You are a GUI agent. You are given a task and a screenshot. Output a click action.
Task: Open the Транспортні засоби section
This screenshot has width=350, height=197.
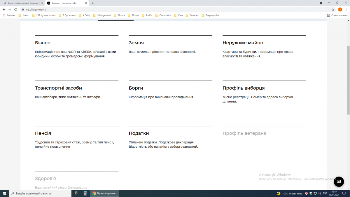pyautogui.click(x=58, y=88)
